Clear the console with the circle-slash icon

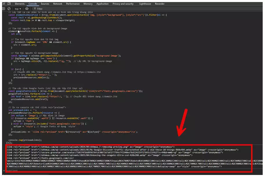[9, 9]
